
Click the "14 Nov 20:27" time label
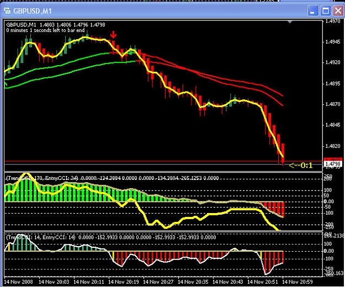pyautogui.click(x=158, y=281)
